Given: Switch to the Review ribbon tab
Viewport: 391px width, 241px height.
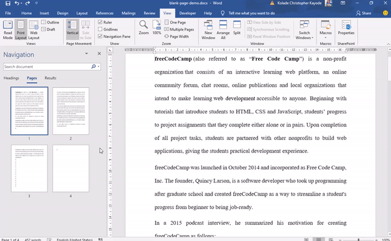Looking at the screenshot, I should [x=149, y=13].
